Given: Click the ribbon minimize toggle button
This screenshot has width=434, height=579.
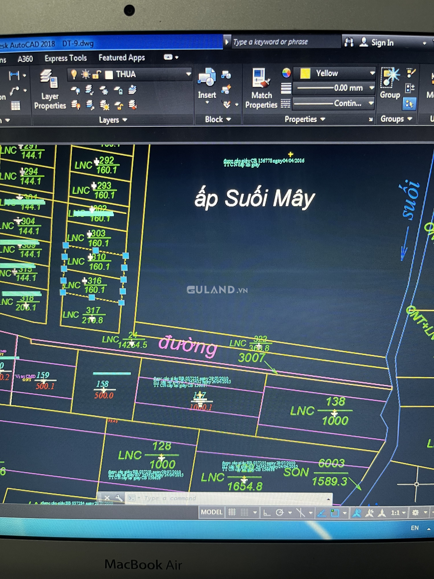Looking at the screenshot, I should coord(168,57).
